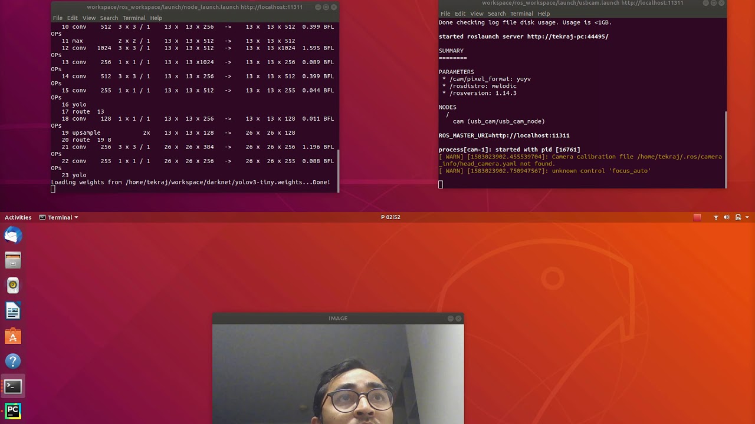
Task: Open the Help icon in dock
Action: 13,362
